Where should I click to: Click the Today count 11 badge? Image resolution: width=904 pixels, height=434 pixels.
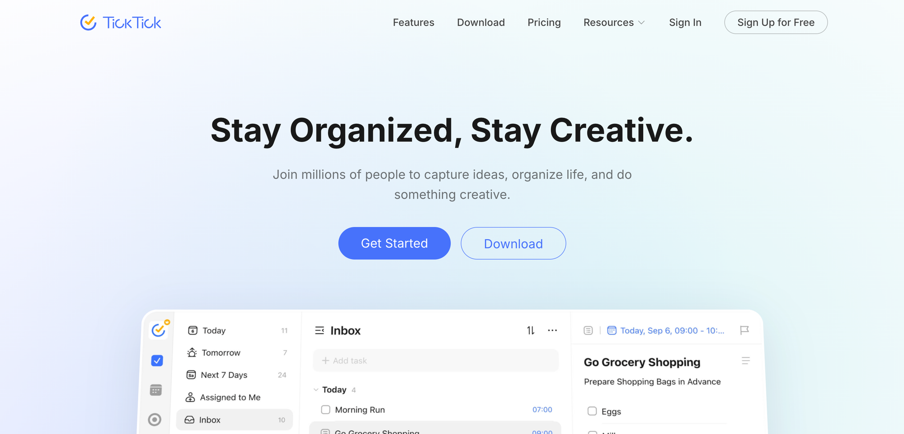[284, 331]
